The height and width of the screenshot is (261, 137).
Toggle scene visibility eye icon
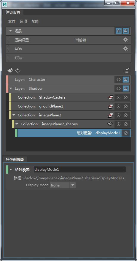(119, 31)
